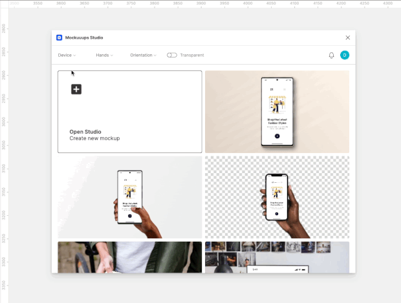Click the Mockuuups Studio logo icon

coord(59,38)
